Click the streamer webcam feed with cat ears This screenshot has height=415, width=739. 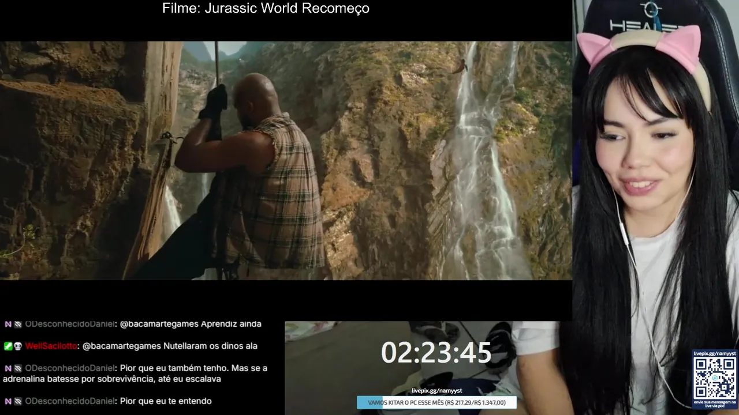(656, 207)
